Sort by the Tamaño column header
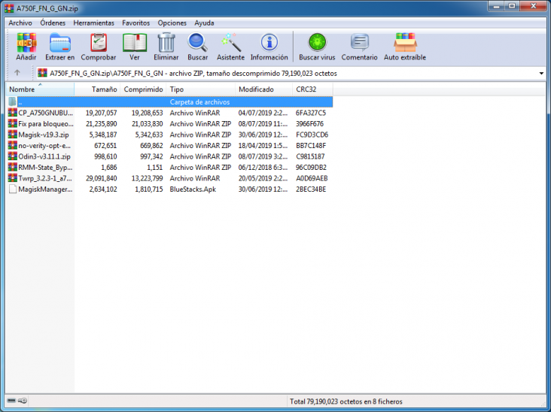Image resolution: width=551 pixels, height=412 pixels. pyautogui.click(x=97, y=89)
